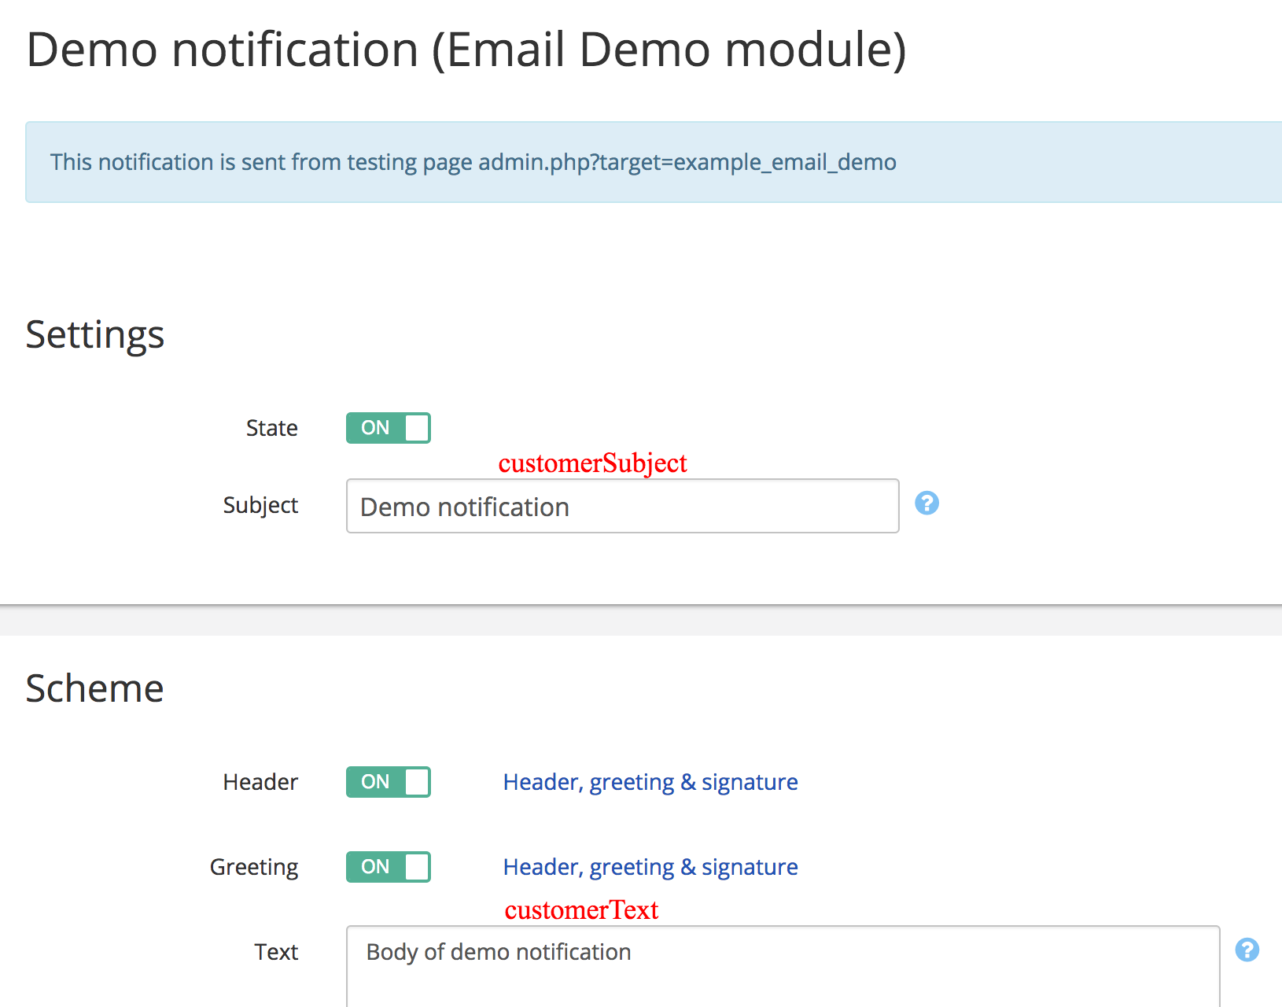Click the Subject field label
The width and height of the screenshot is (1282, 1007).
pos(260,505)
